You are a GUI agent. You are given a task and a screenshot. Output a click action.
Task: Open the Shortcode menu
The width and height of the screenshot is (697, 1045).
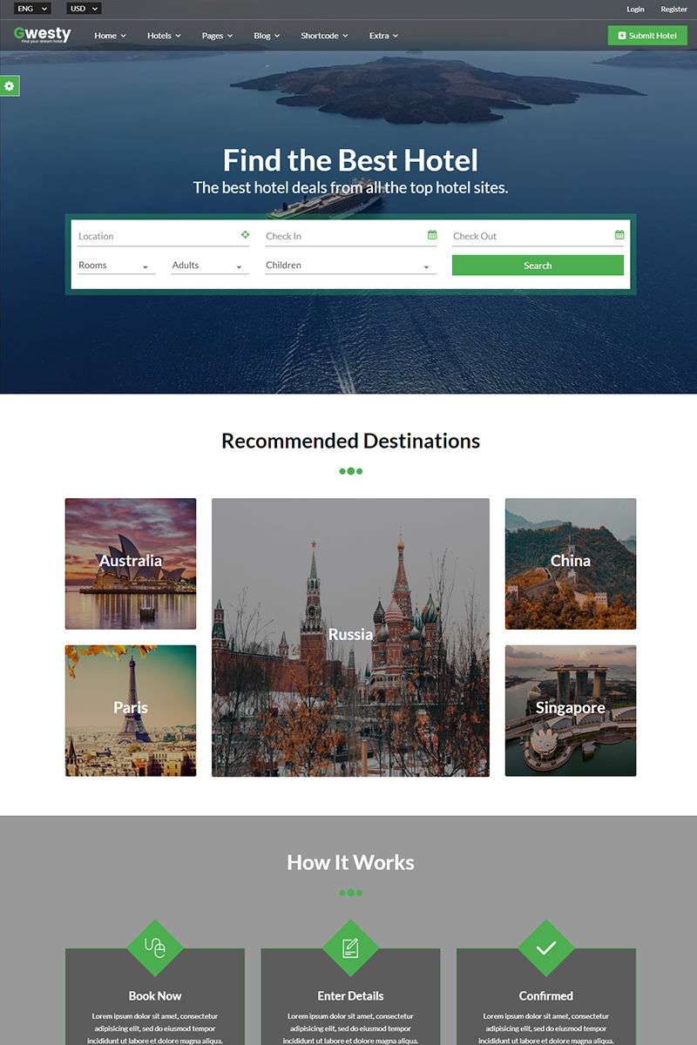323,36
